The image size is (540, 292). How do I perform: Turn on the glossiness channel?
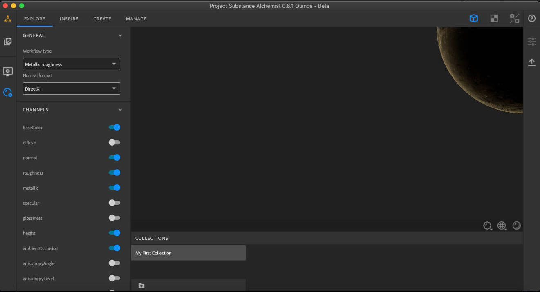114,218
